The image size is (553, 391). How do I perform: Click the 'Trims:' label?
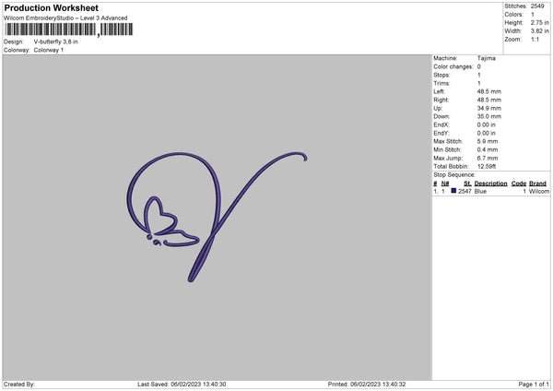441,83
